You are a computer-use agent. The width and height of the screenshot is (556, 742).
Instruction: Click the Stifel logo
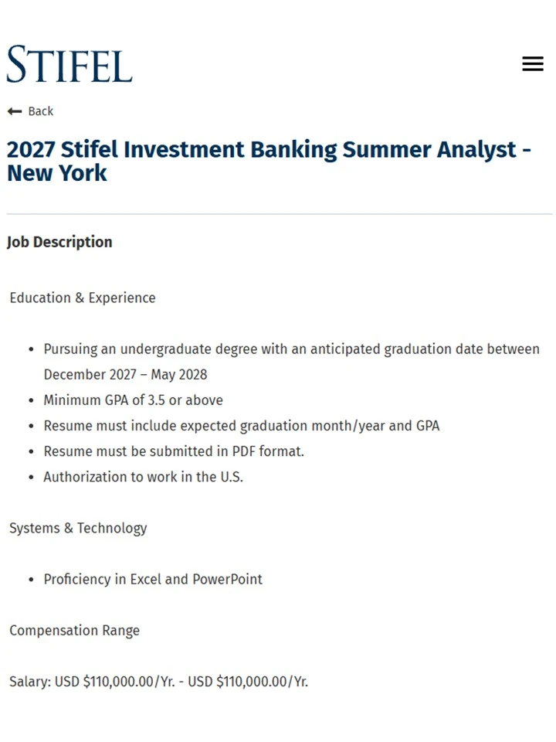tap(69, 64)
